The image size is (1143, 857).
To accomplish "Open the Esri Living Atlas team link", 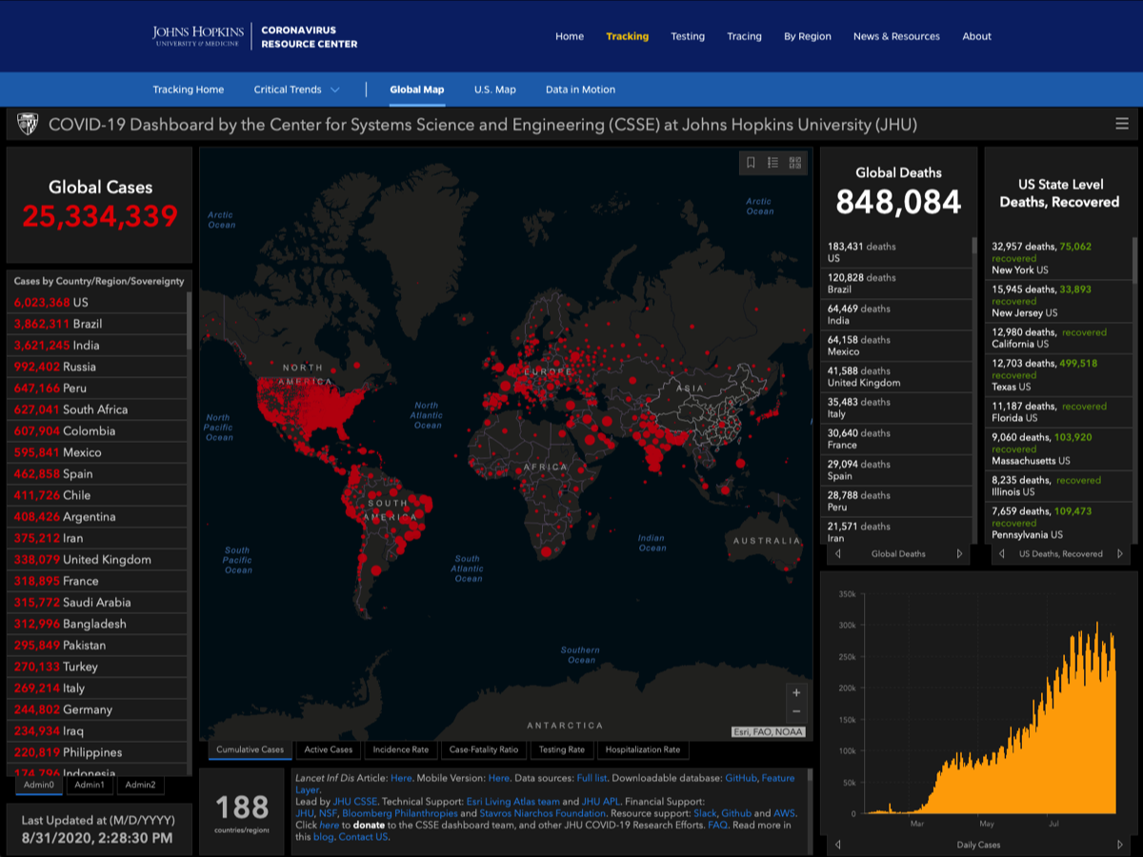I will pyautogui.click(x=513, y=802).
